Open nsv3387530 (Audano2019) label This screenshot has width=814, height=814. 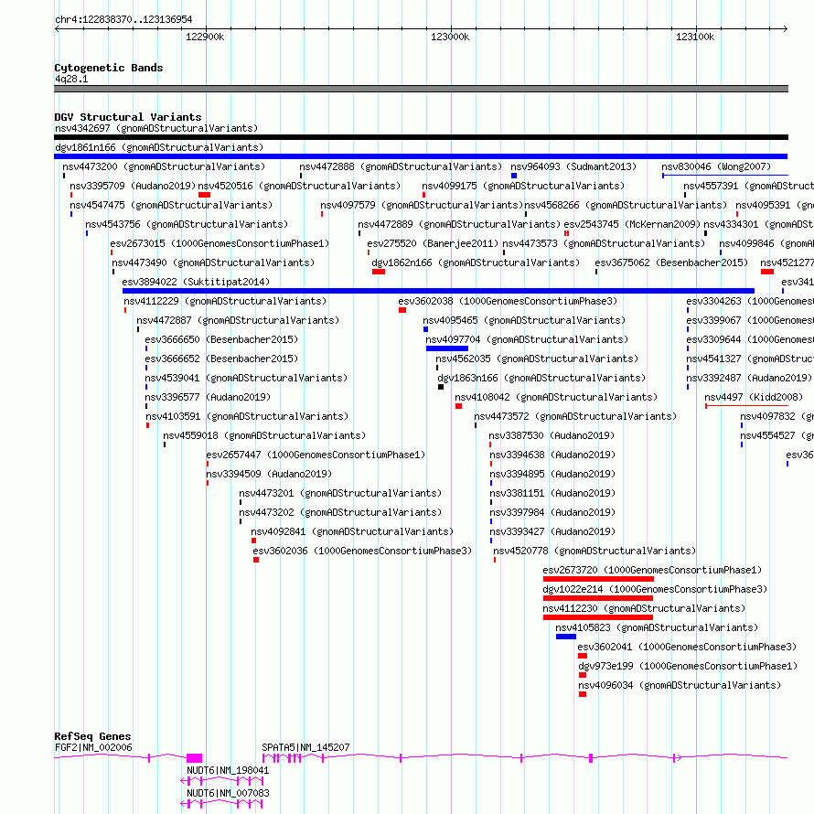[x=552, y=435]
